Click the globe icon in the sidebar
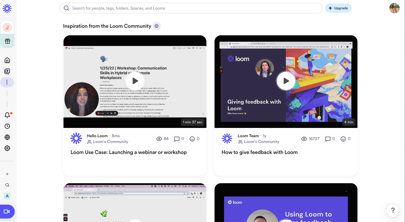This screenshot has width=405, height=222. [7, 137]
